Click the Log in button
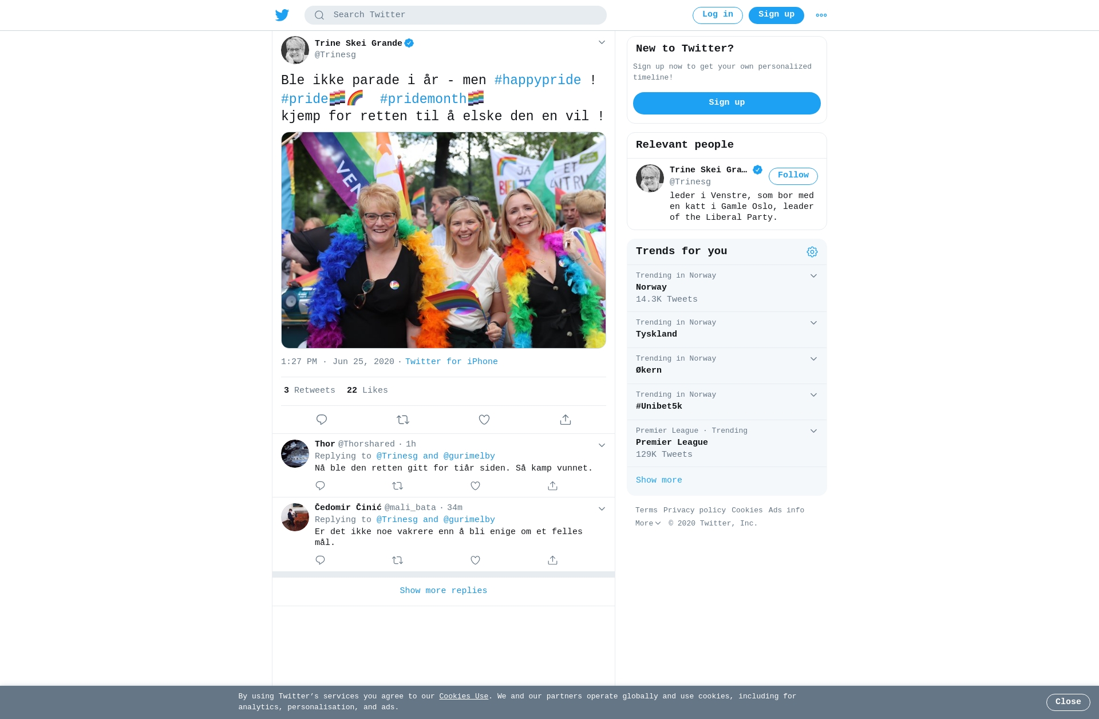Viewport: 1099px width, 719px height. [718, 15]
